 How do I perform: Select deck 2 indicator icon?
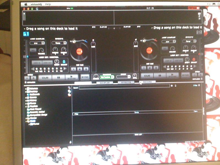point(199,32)
